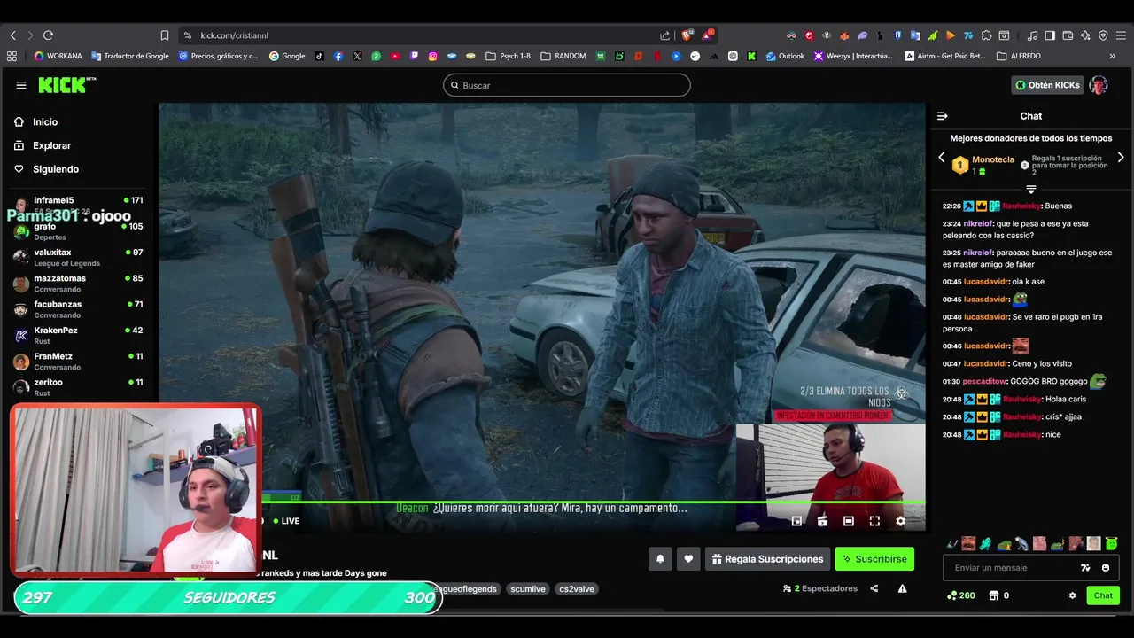Image resolution: width=1134 pixels, height=638 pixels.
Task: Report the stream with the warning icon
Action: click(x=902, y=588)
